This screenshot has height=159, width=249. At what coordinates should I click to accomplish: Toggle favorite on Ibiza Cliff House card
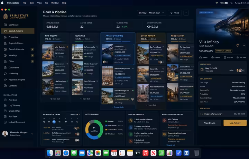pyautogui.click(x=97, y=81)
